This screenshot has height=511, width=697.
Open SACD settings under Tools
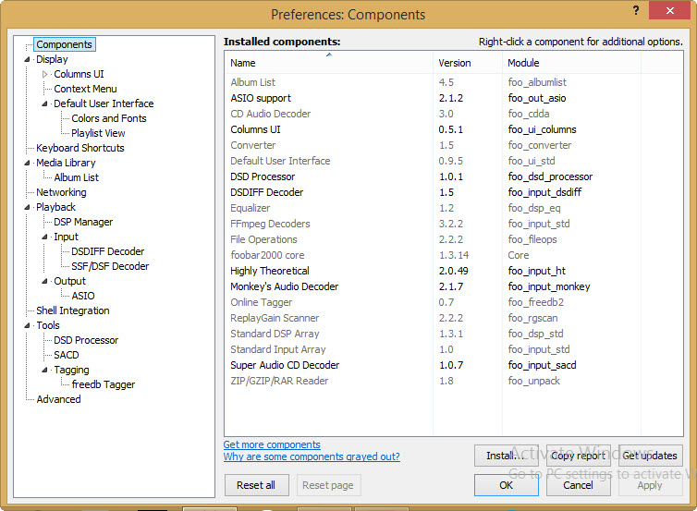pos(67,355)
